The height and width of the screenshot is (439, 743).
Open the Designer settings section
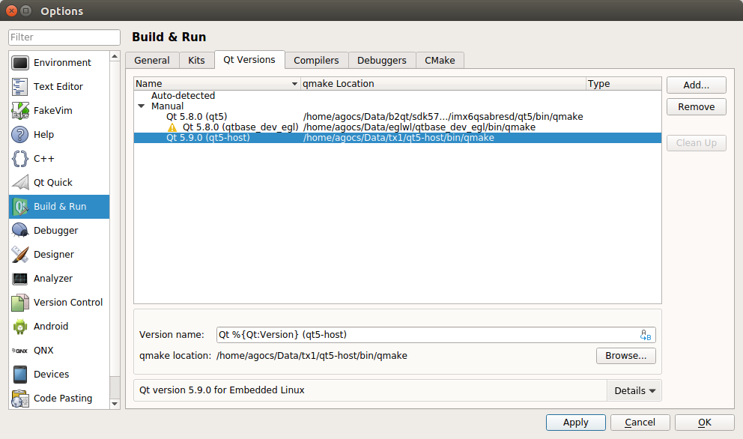[55, 254]
